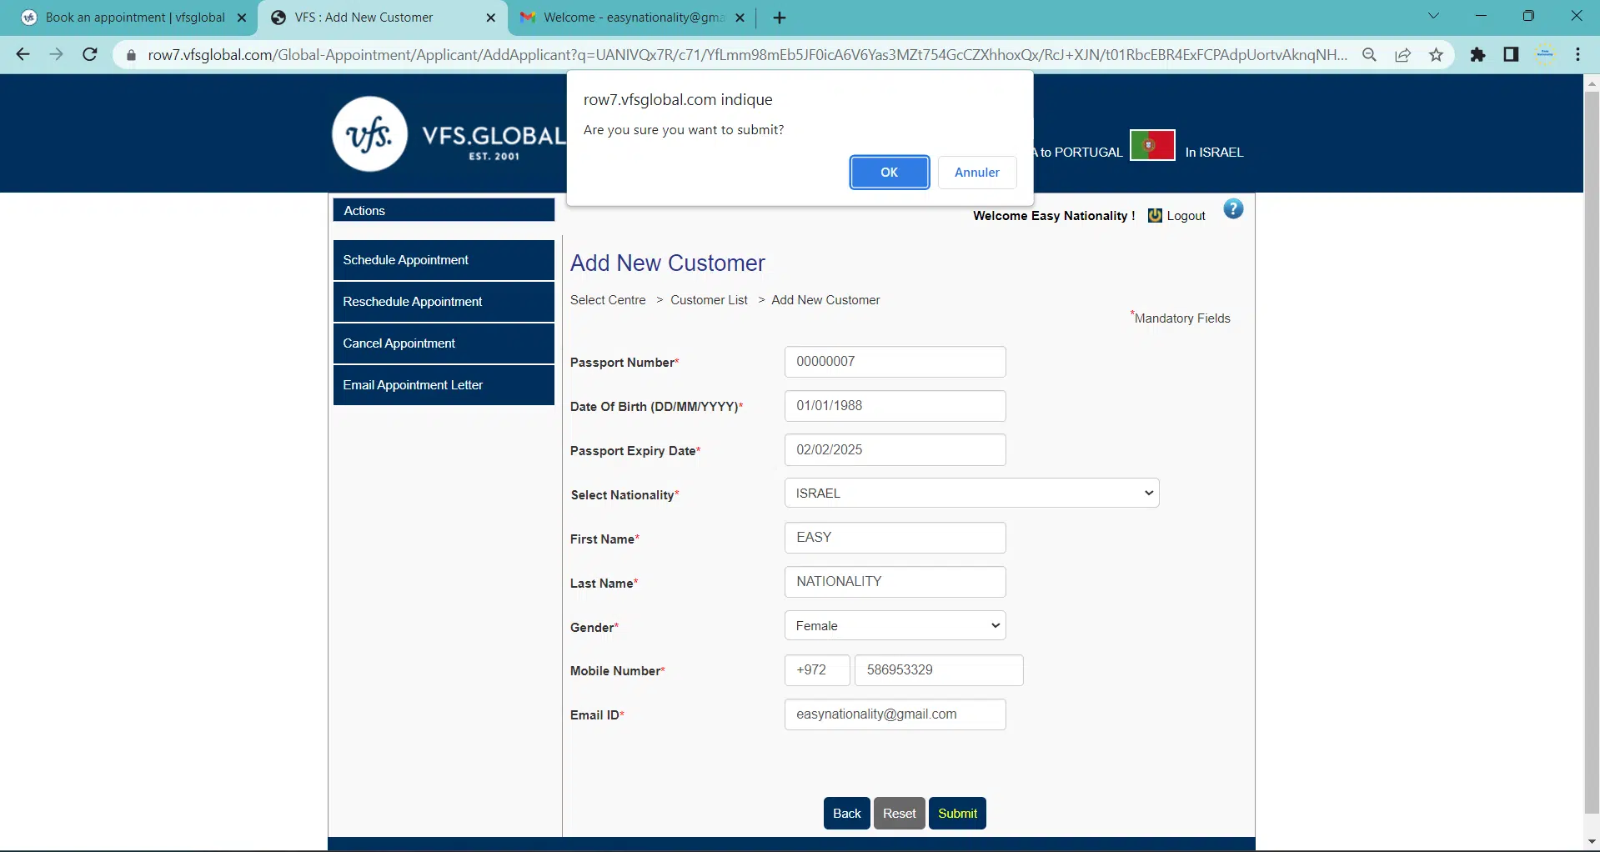The image size is (1600, 852).
Task: Reload the current page
Action: pyautogui.click(x=90, y=55)
